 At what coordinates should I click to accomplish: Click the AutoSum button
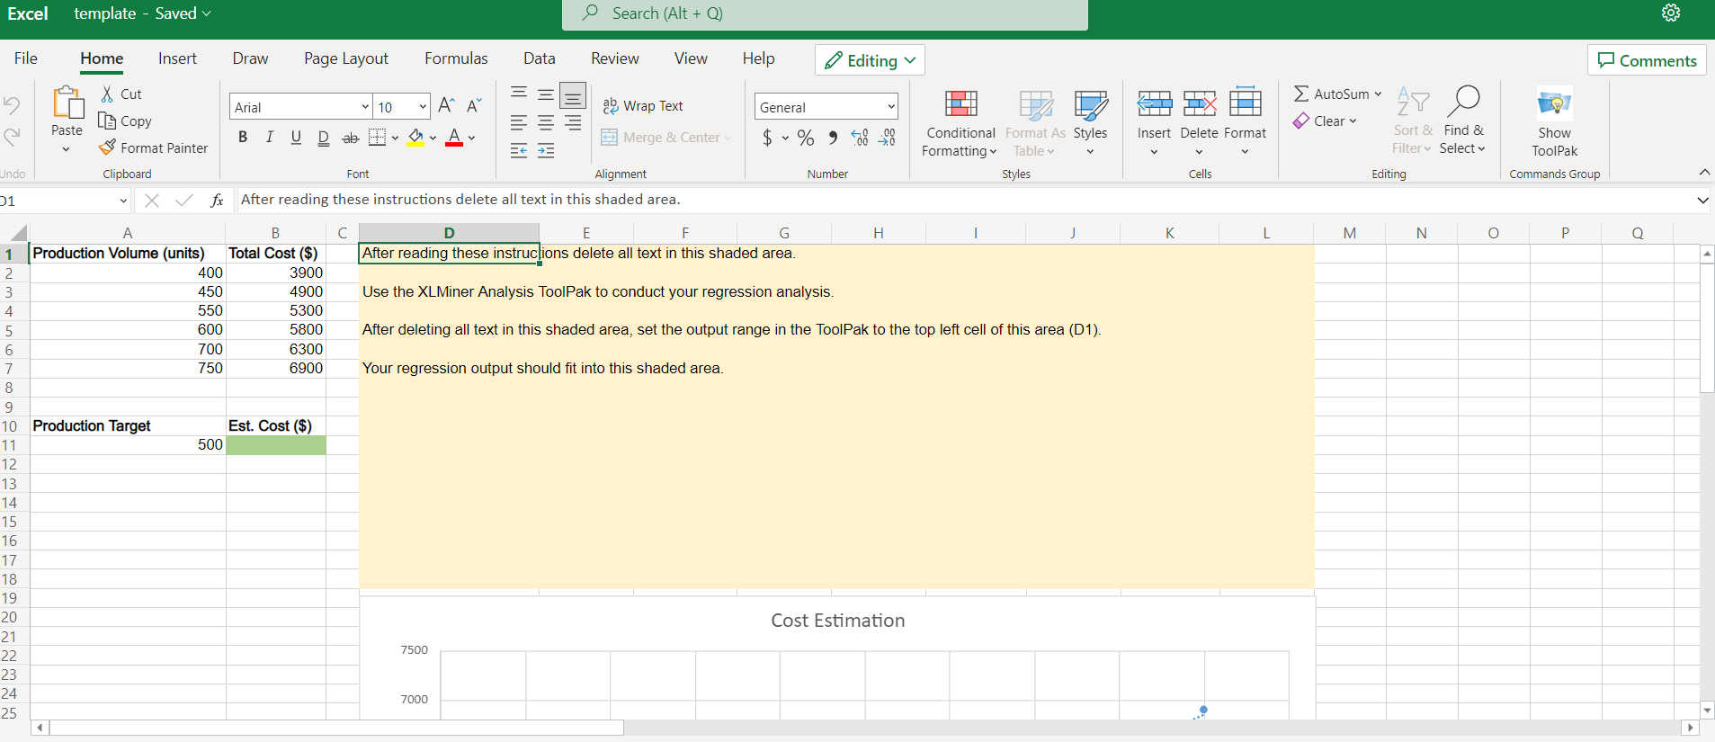(1331, 94)
